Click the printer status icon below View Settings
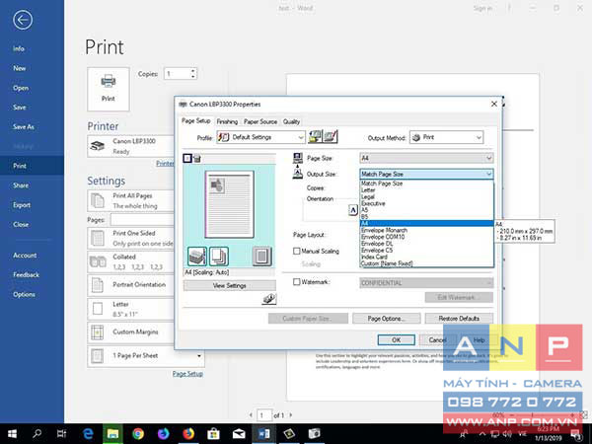 pyautogui.click(x=269, y=299)
